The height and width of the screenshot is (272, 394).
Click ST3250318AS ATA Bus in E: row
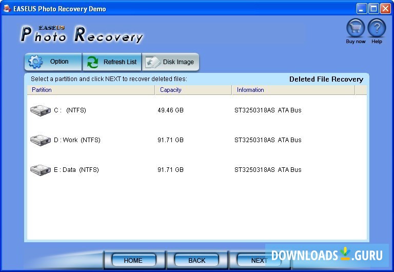click(x=268, y=170)
